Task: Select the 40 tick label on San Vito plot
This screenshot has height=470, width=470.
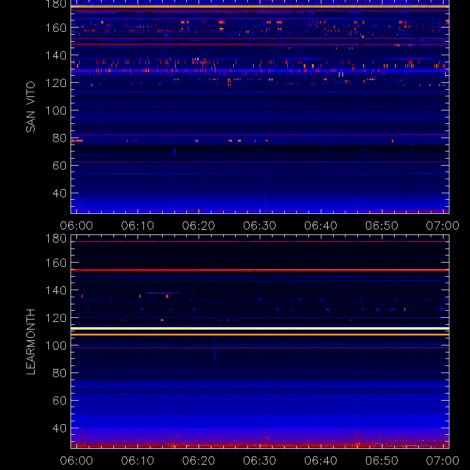Action: 59,193
